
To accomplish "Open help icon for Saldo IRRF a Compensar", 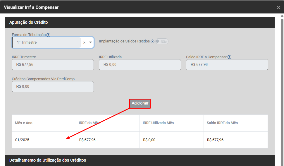I will click(229, 57).
